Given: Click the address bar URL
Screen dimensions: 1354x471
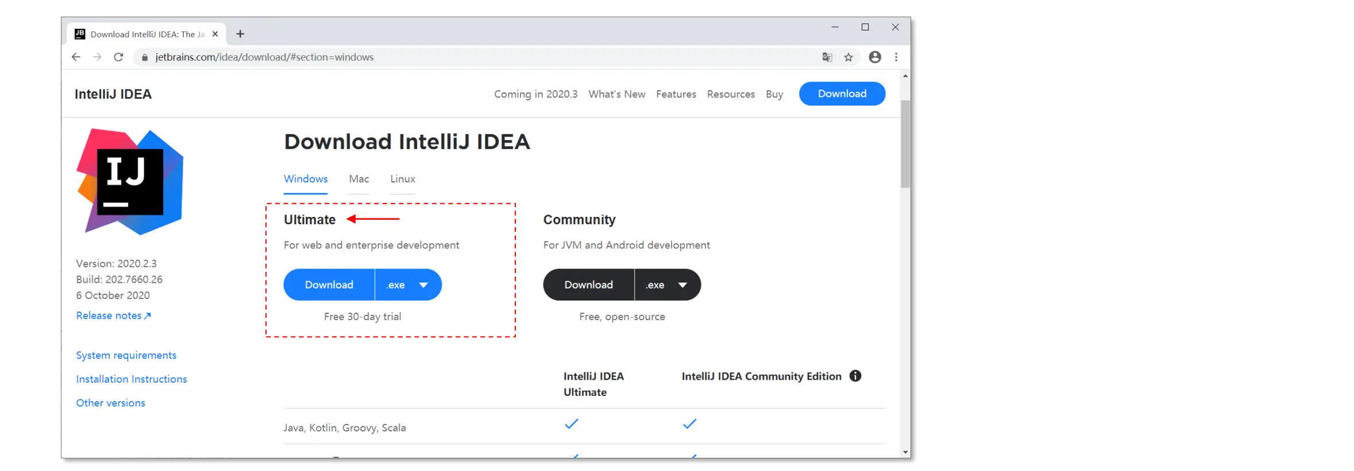Looking at the screenshot, I should (264, 57).
